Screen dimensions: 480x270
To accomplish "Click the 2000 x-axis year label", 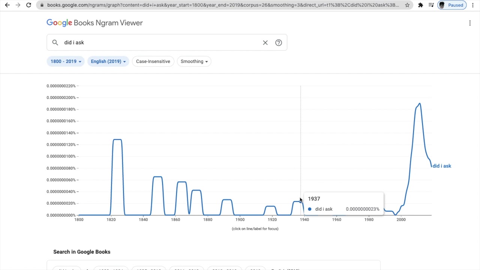I will tap(401, 220).
